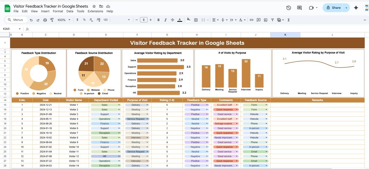Click the Create a filter icon
The height and width of the screenshot is (169, 369).
272,20
